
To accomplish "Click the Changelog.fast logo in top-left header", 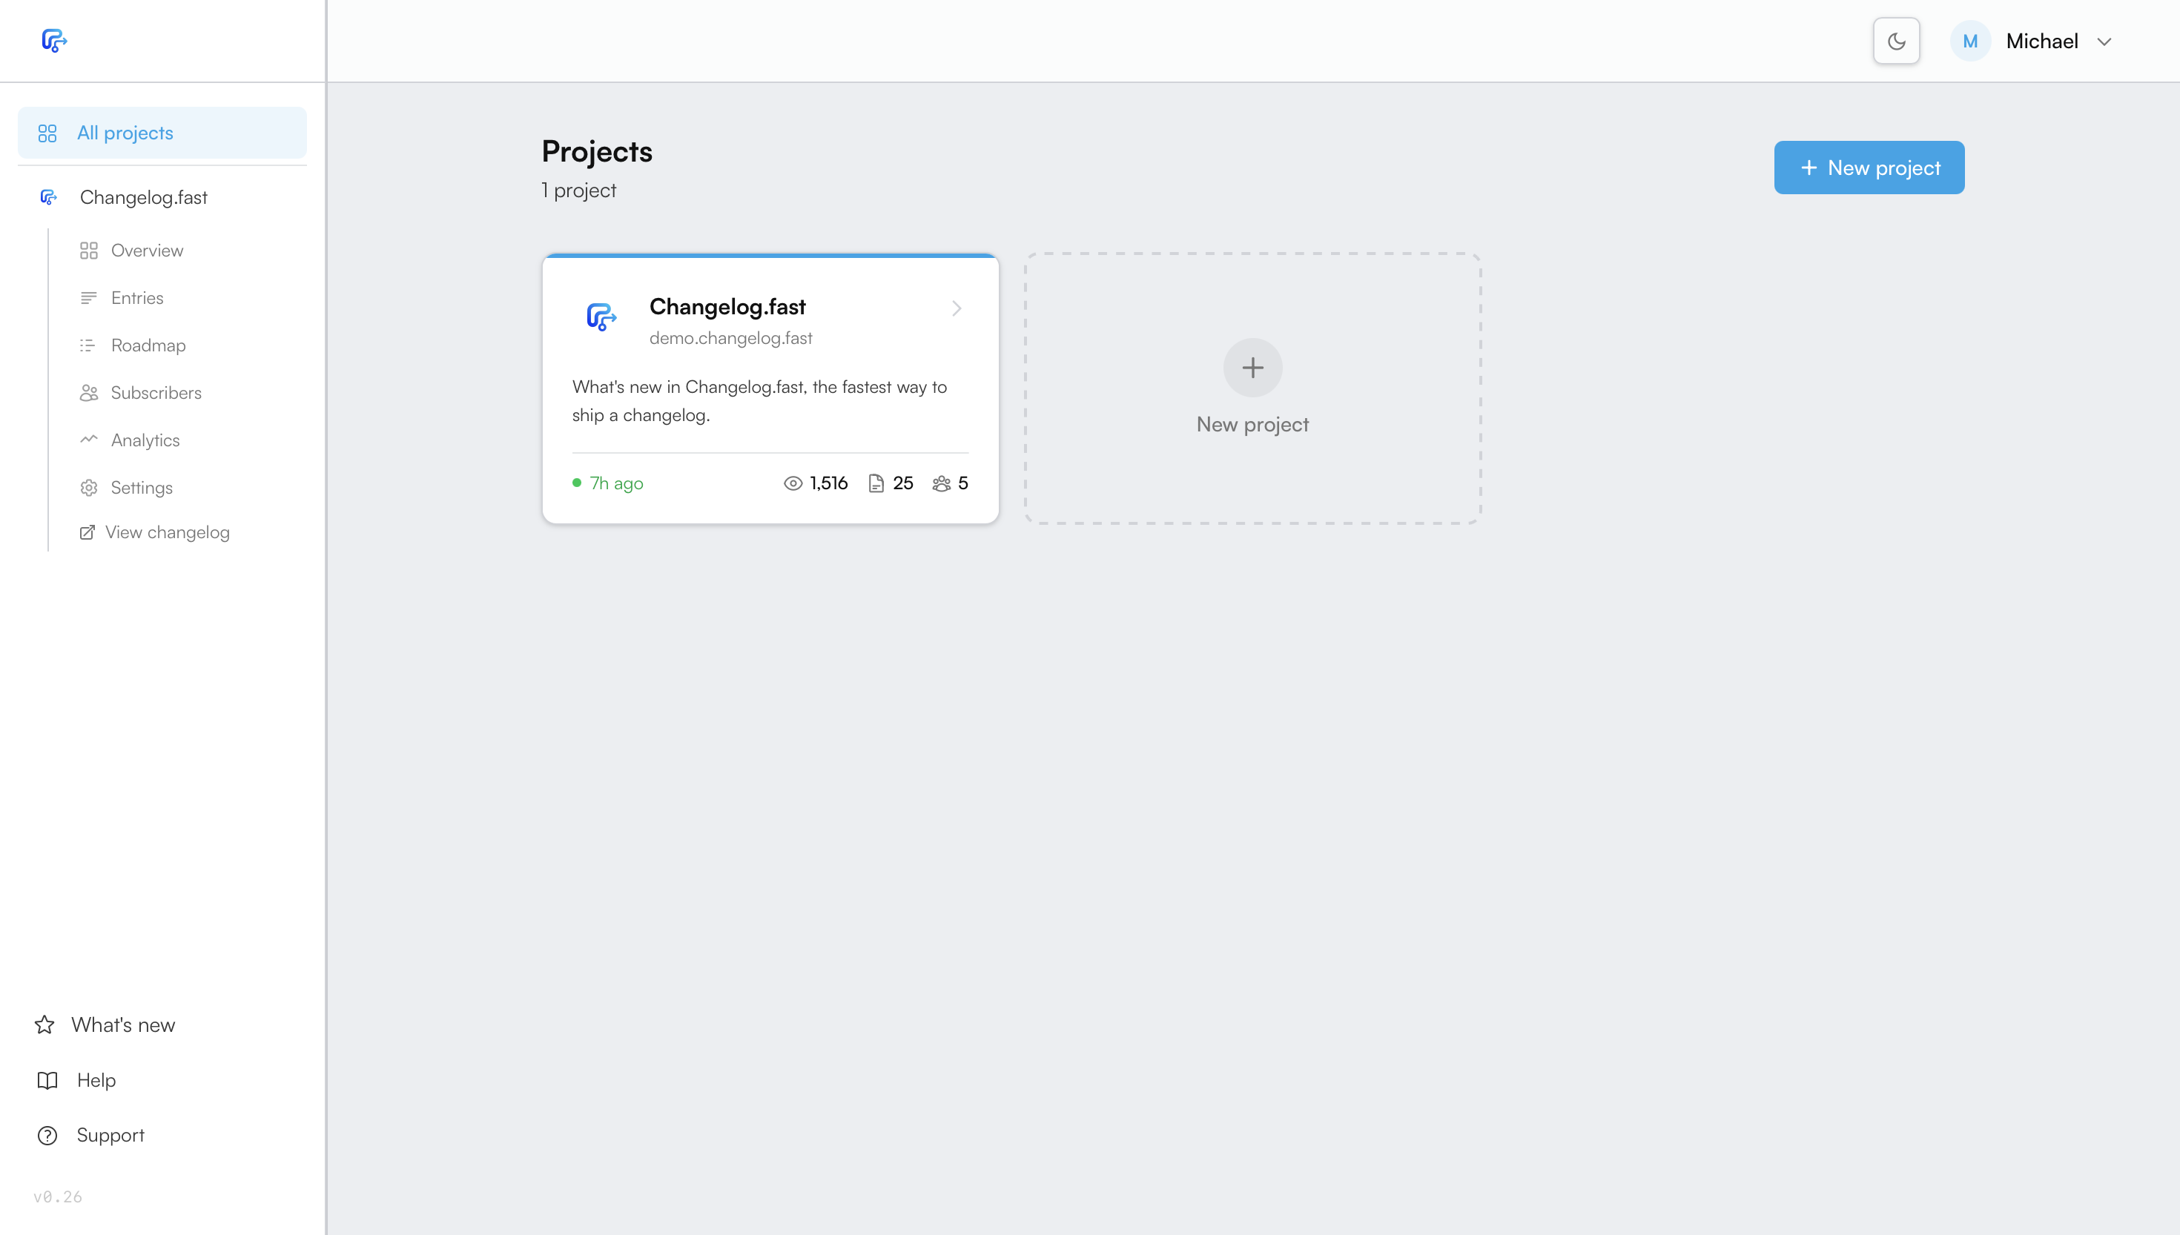I will click(x=54, y=41).
